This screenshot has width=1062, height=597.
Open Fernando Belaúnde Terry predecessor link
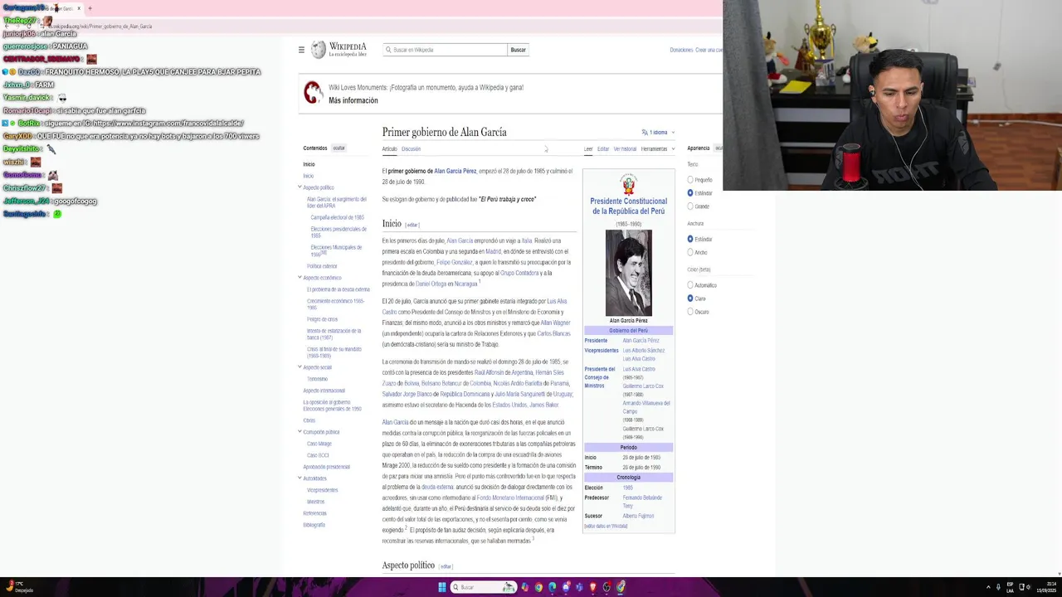click(x=642, y=502)
